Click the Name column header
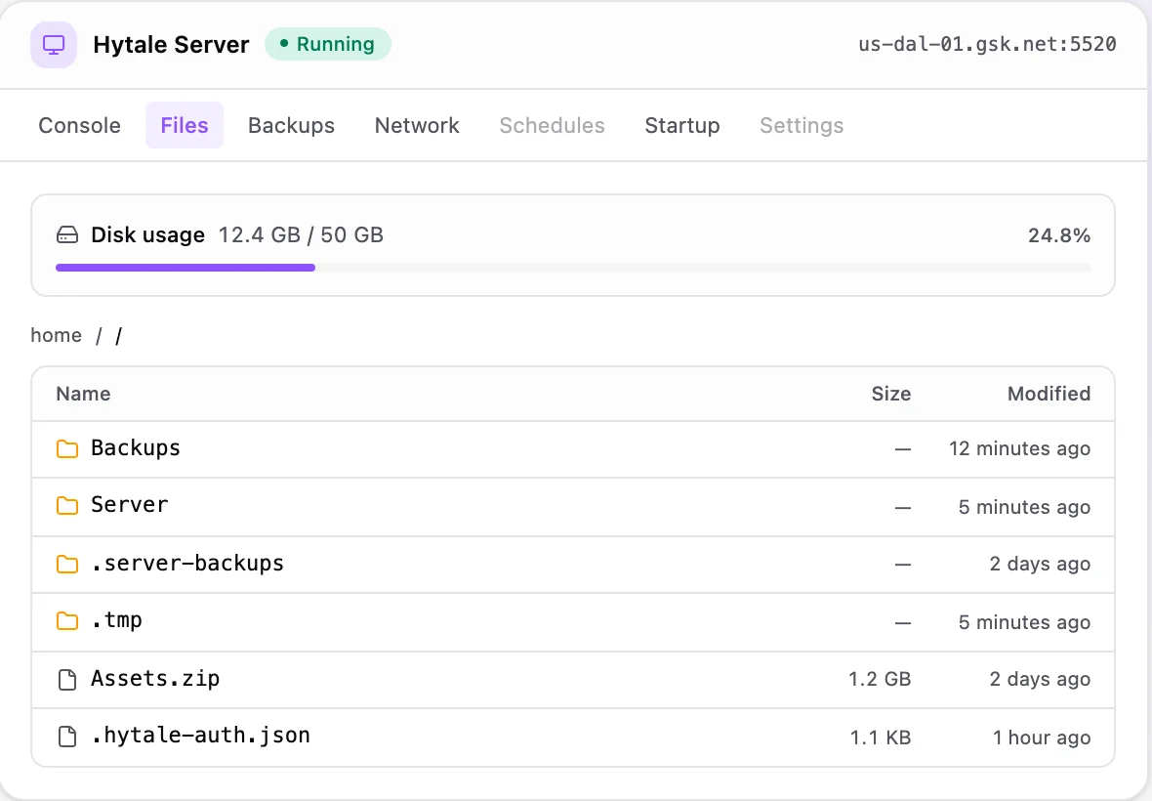The image size is (1152, 801). coord(83,394)
